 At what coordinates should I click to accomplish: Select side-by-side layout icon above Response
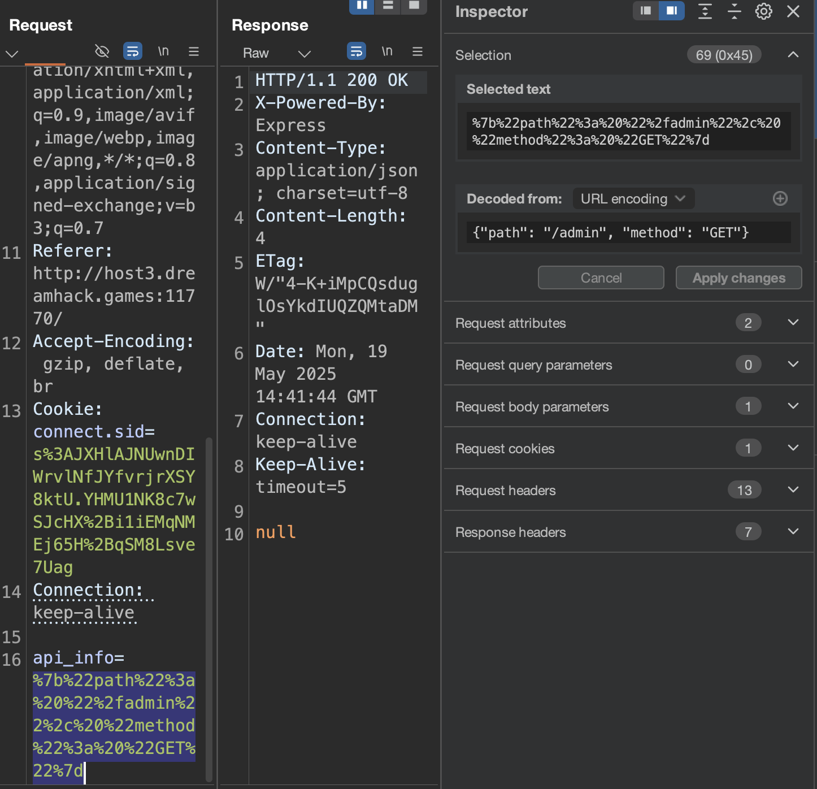[362, 6]
